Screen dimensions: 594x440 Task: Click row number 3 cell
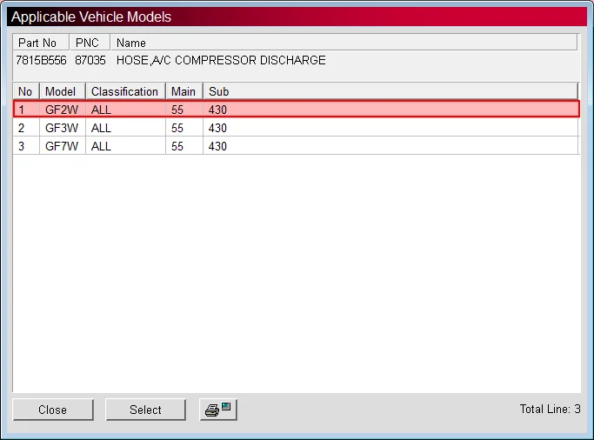[x=26, y=146]
